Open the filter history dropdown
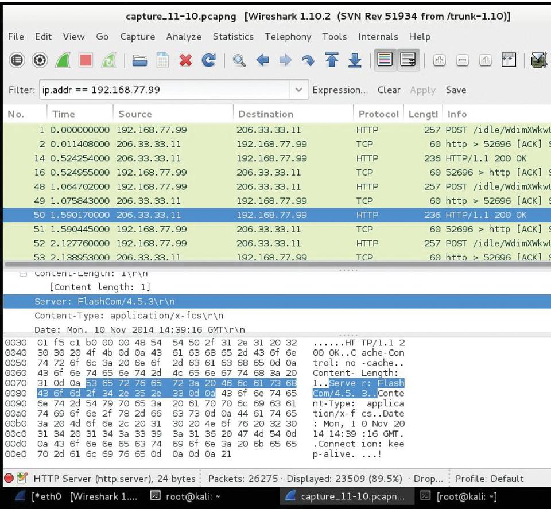551x509 pixels. click(x=298, y=90)
